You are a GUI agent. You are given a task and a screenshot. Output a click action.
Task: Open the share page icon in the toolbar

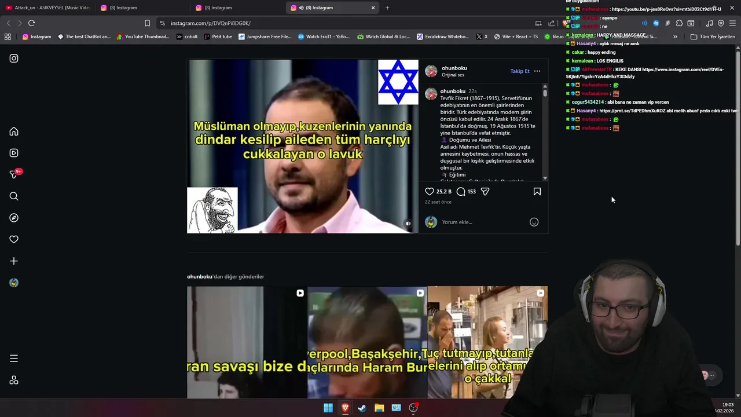[551, 23]
